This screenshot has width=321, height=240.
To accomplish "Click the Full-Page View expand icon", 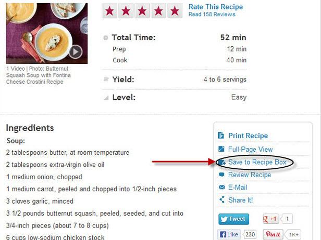I will (x=221, y=149).
